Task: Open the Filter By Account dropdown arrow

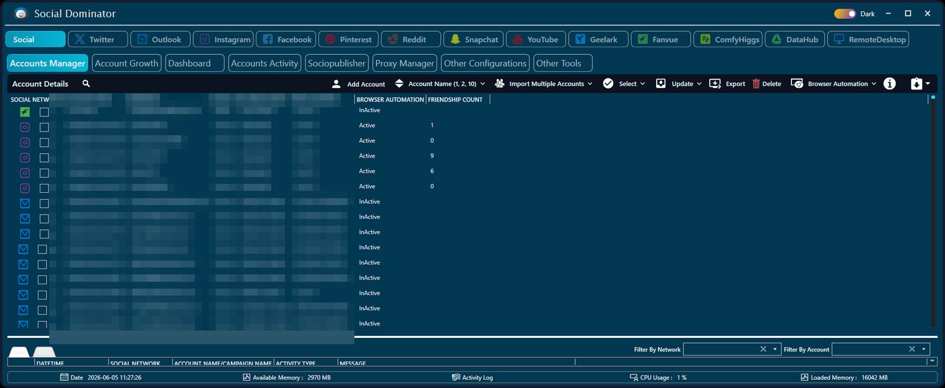Action: point(924,349)
